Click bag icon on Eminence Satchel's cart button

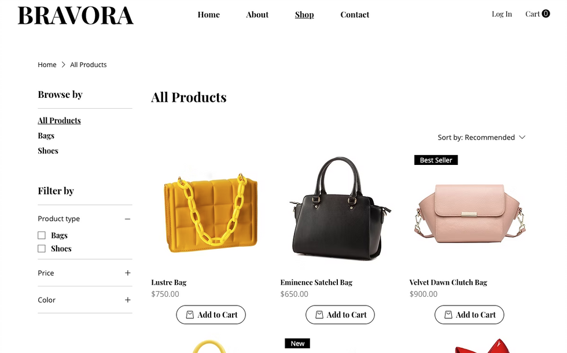click(319, 315)
